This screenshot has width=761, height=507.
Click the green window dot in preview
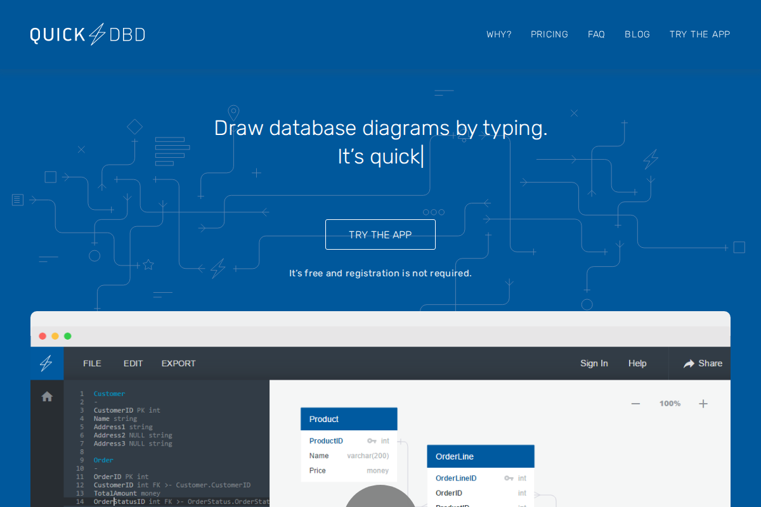click(x=68, y=336)
